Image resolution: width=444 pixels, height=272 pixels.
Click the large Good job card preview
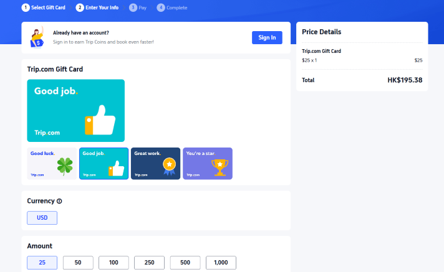[76, 111]
